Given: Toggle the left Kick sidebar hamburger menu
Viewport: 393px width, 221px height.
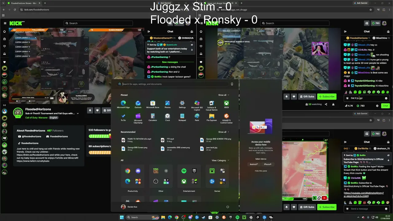Looking at the screenshot, I should click(x=5, y=23).
